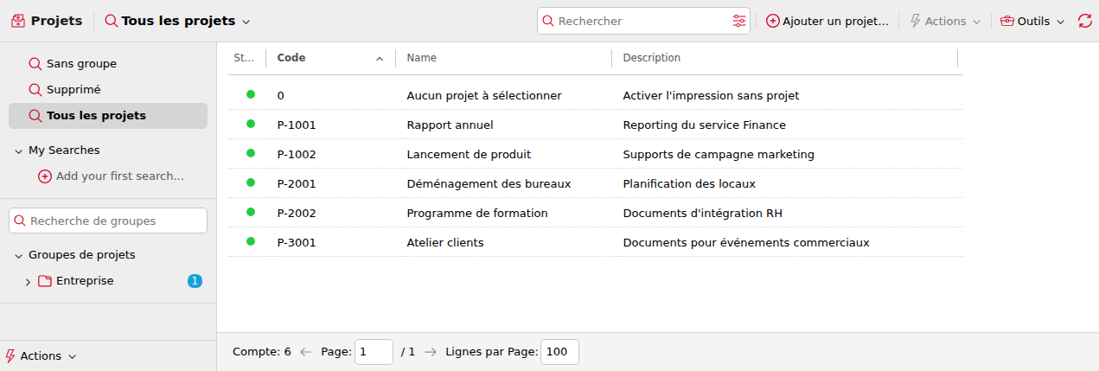1099x371 pixels.
Task: Click the green status dot for P-2002
Action: pos(251,212)
